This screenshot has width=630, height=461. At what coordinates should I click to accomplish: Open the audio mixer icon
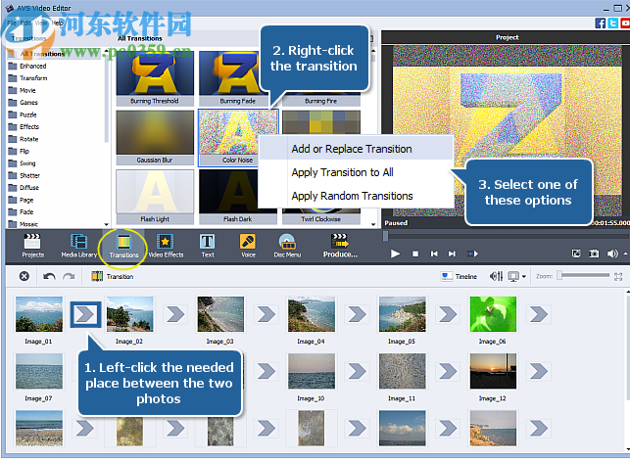point(496,276)
